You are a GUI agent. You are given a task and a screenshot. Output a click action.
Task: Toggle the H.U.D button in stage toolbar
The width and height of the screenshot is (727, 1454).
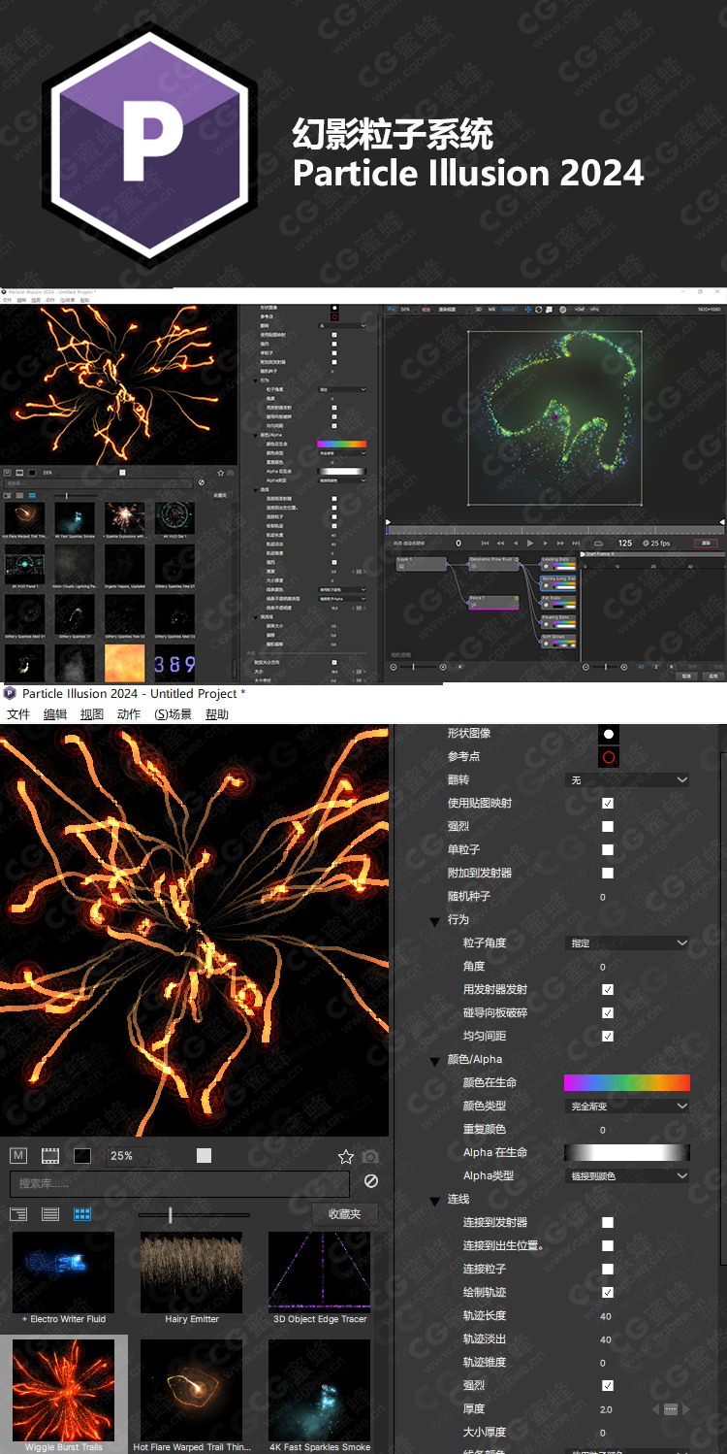pyautogui.click(x=508, y=310)
